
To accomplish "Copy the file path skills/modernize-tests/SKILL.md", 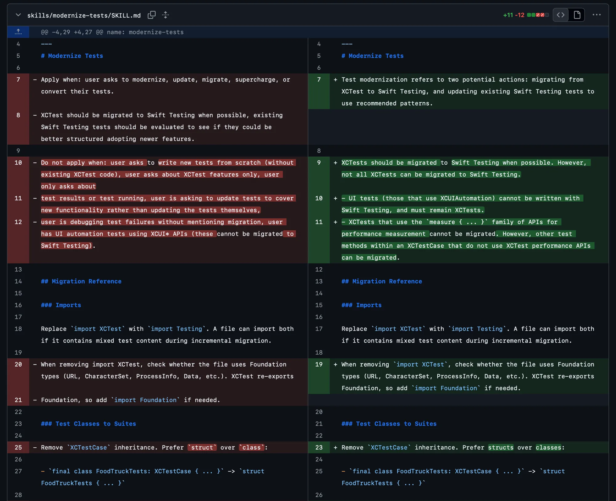I will 152,15.
